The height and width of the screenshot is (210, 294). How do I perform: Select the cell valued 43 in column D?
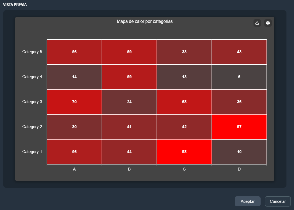(239, 52)
